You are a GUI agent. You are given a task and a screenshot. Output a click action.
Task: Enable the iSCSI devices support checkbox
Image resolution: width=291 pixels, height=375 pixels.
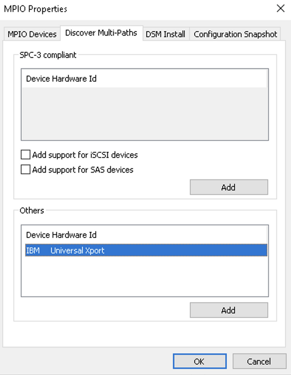tap(25, 154)
